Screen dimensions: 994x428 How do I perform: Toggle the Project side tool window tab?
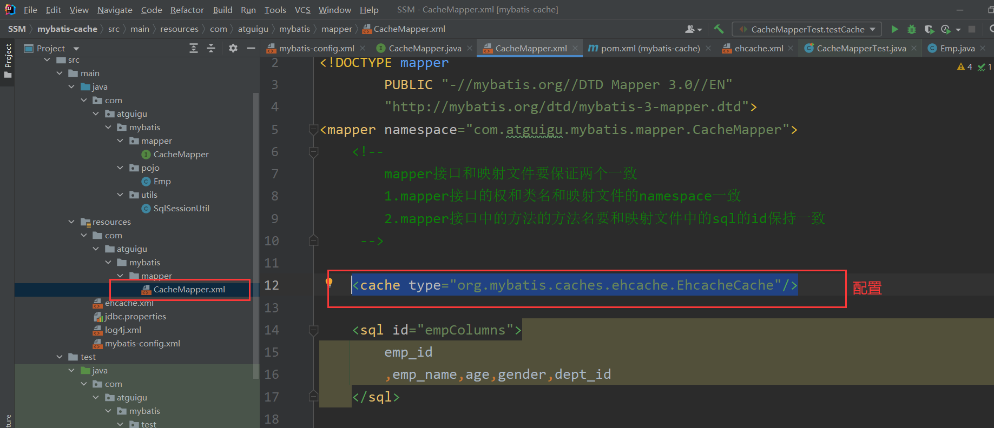point(8,61)
